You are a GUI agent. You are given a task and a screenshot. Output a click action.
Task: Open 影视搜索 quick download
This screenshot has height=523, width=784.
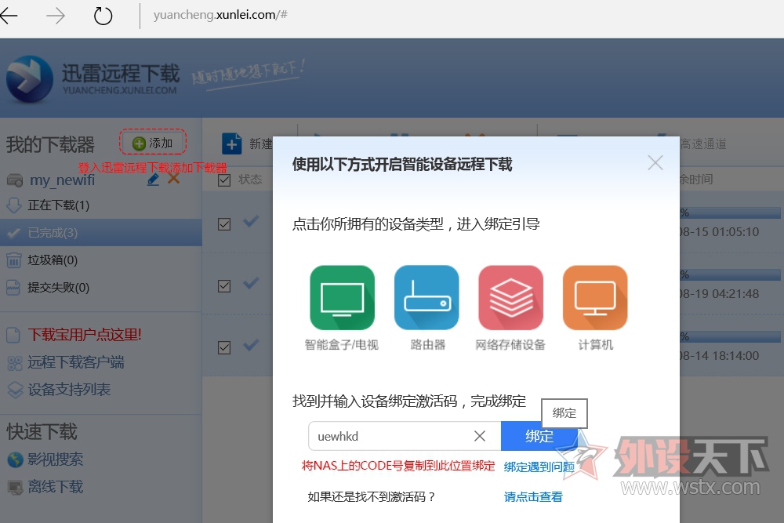pos(55,459)
